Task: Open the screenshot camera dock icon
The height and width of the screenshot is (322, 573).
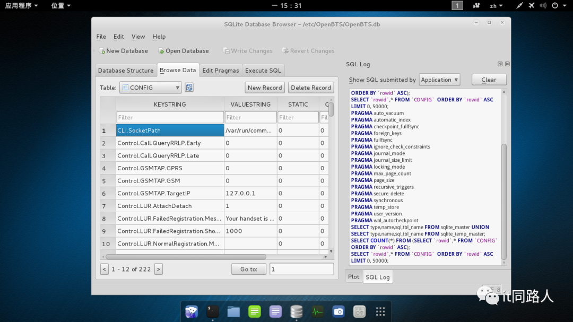Action: point(338,311)
